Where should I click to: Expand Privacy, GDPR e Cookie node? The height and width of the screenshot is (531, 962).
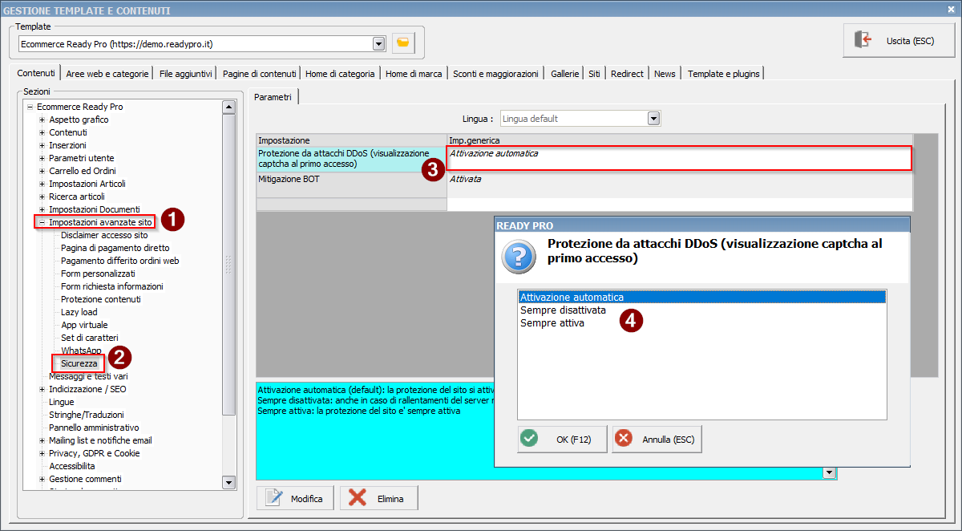click(x=42, y=453)
